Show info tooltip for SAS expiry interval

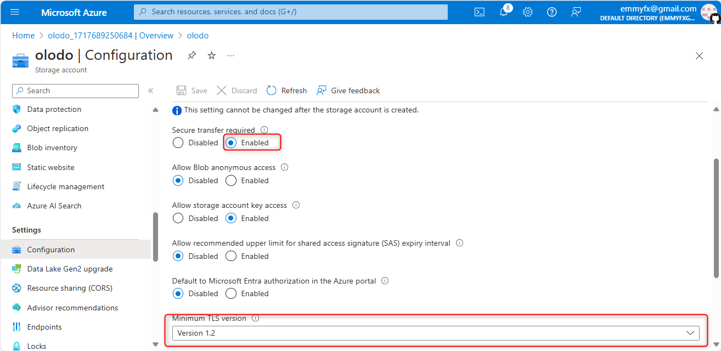[x=459, y=243]
